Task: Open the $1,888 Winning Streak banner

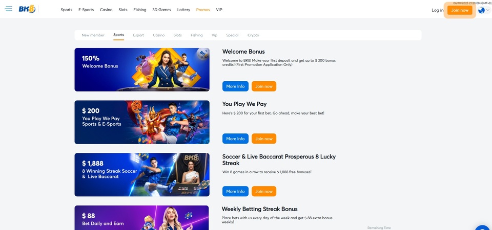Action: pos(142,175)
